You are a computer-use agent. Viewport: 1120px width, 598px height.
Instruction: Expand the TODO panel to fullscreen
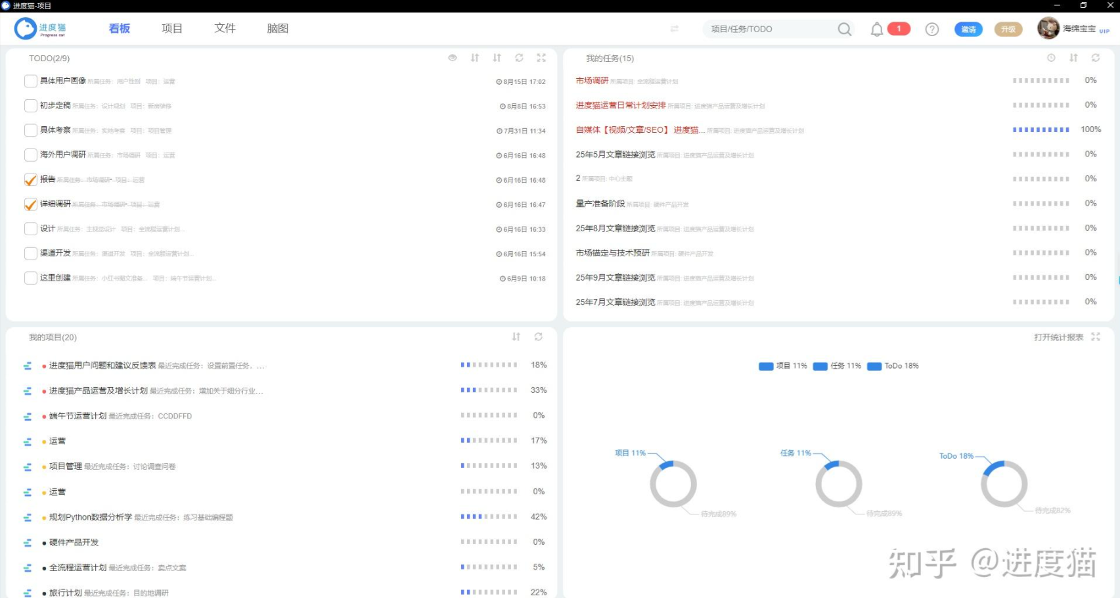tap(541, 58)
